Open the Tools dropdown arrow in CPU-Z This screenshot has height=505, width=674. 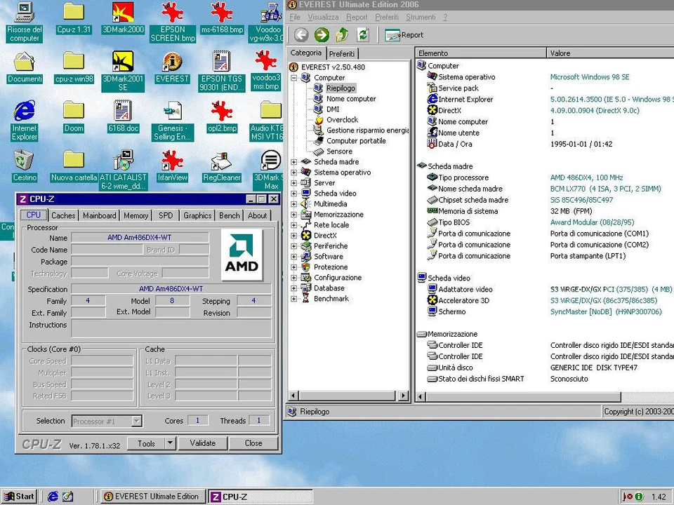pyautogui.click(x=170, y=443)
